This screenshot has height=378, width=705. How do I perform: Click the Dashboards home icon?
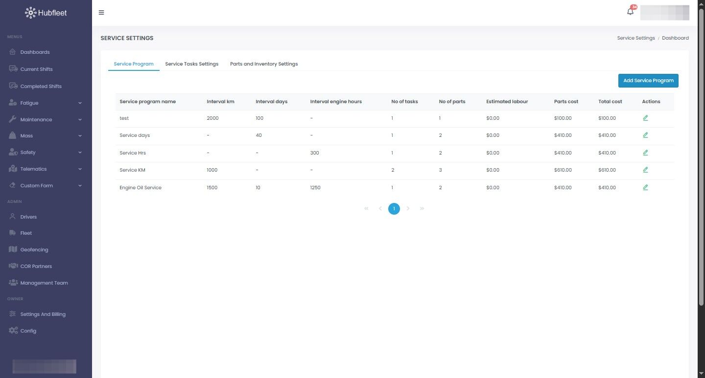(x=13, y=52)
